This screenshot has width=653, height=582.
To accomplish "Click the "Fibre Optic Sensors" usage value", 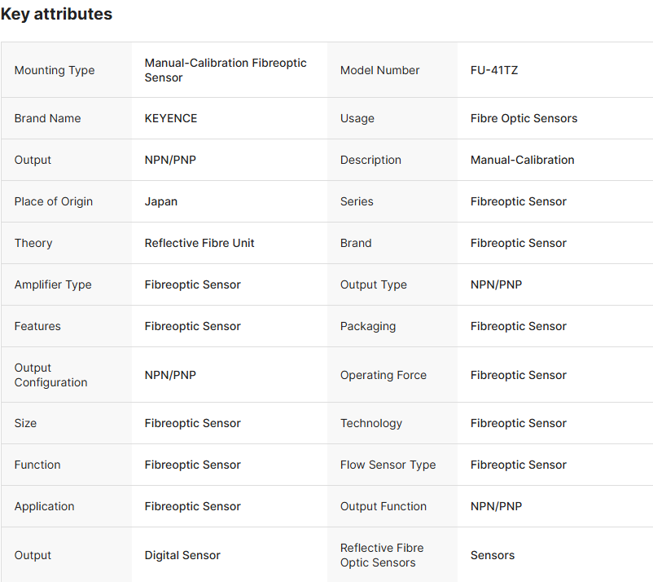I will click(524, 118).
